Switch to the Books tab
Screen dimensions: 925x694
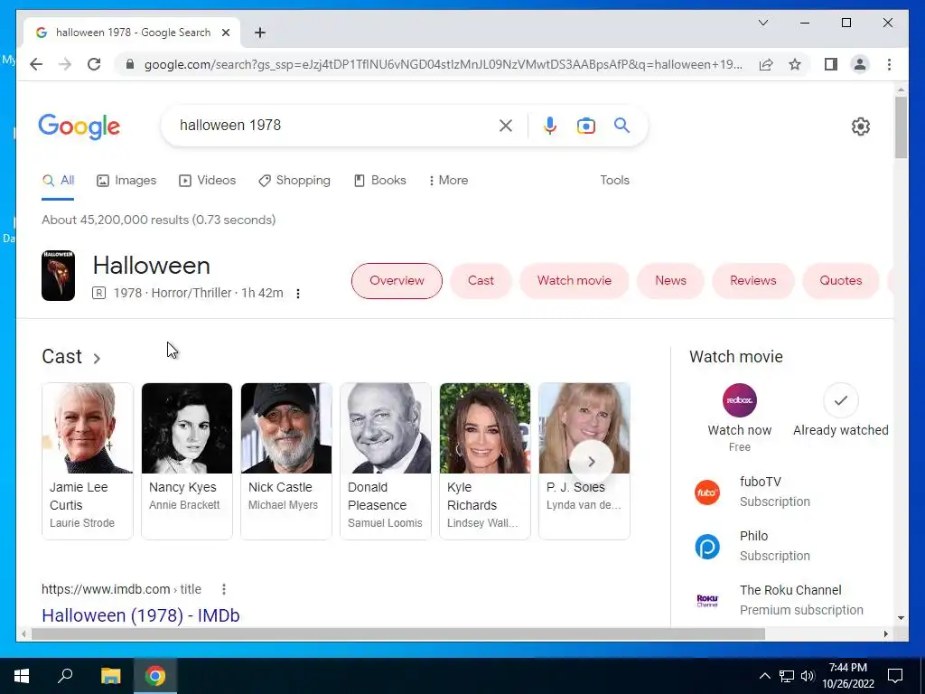click(380, 181)
